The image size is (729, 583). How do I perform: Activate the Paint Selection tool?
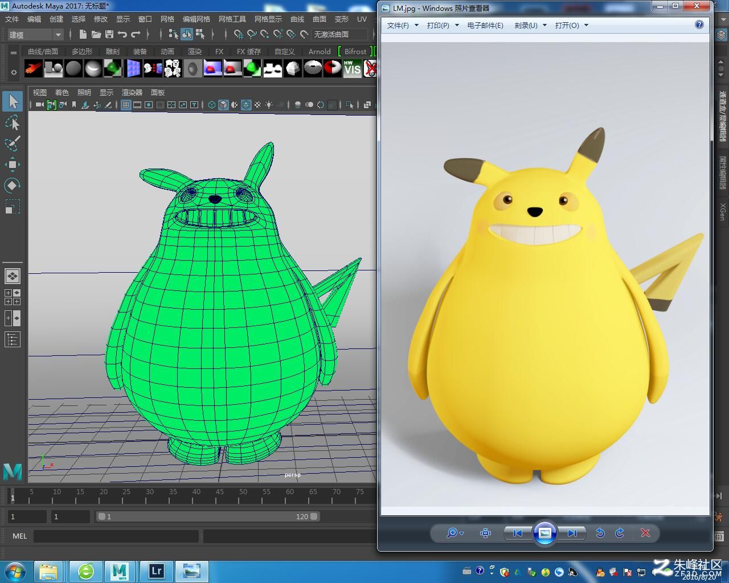click(13, 143)
